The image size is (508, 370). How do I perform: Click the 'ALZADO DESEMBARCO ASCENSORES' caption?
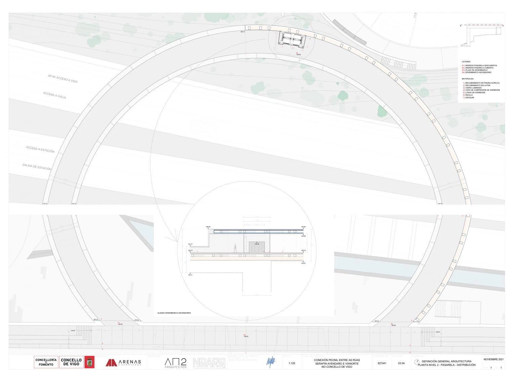[174, 313]
